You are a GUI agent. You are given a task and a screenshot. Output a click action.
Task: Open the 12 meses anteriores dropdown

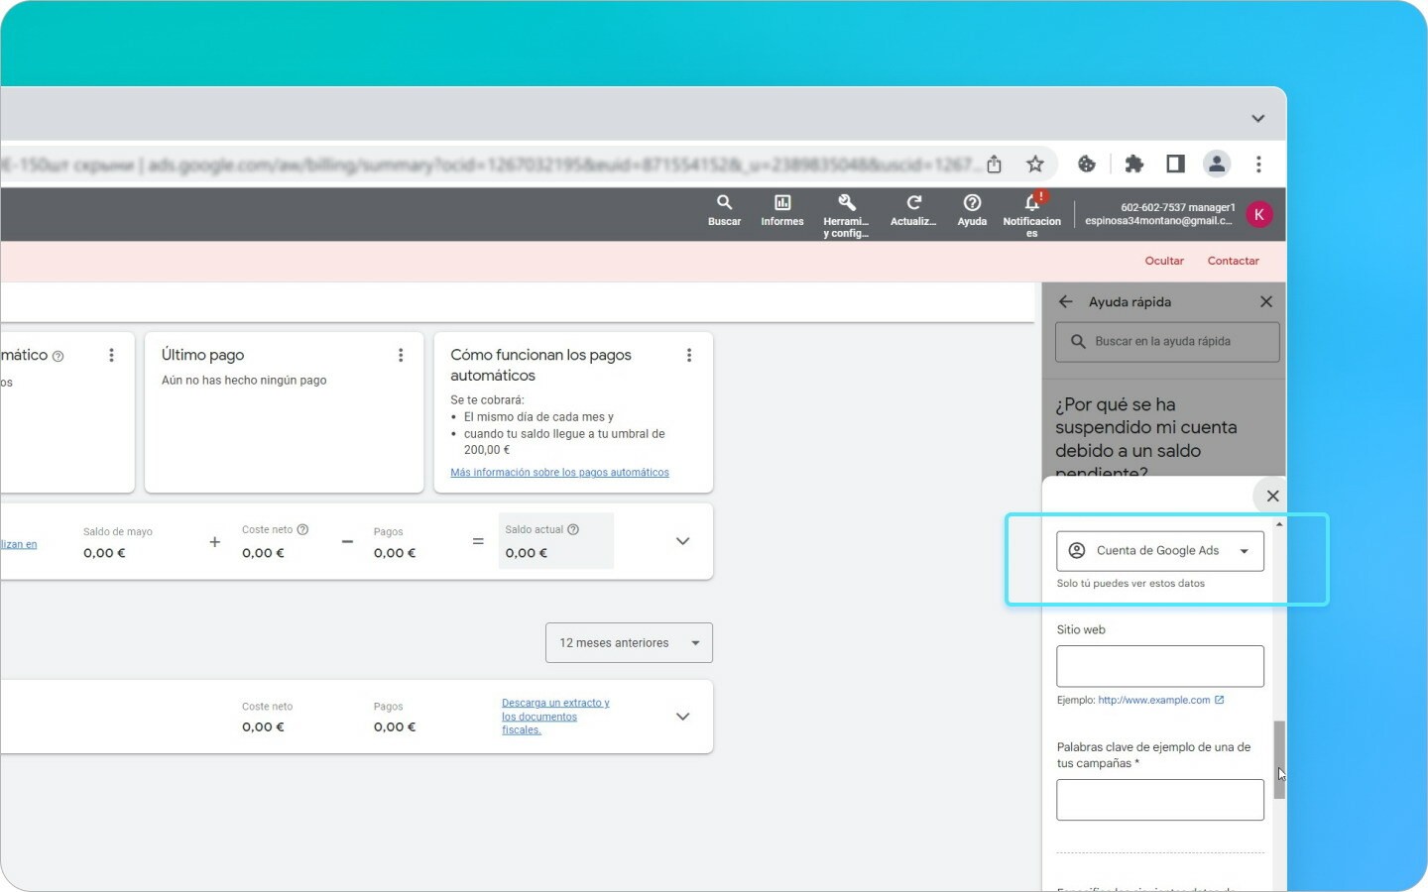coord(629,643)
